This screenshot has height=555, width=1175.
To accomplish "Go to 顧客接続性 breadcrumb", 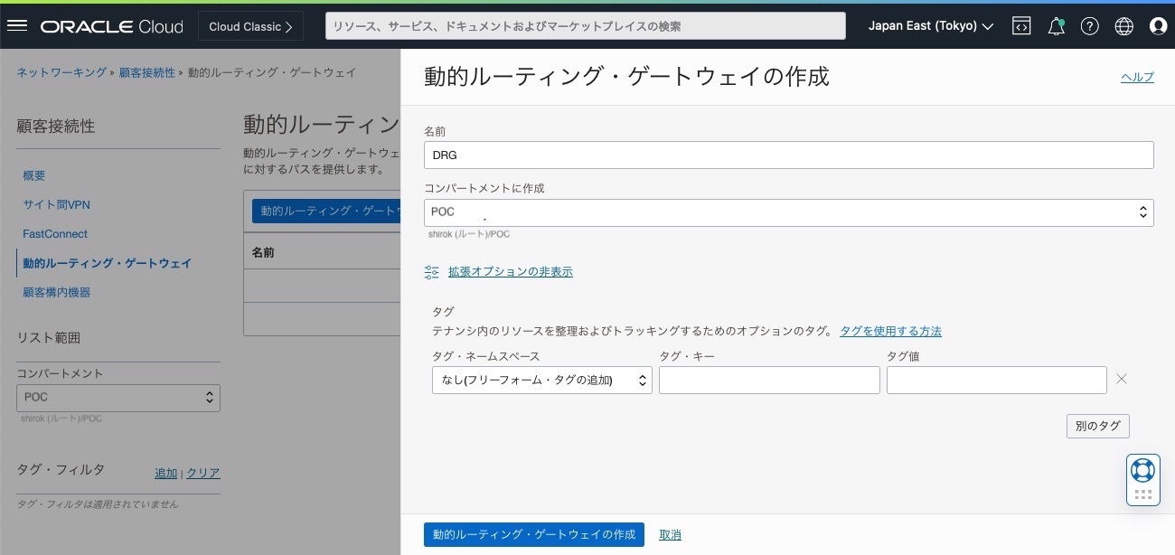I will (x=147, y=72).
